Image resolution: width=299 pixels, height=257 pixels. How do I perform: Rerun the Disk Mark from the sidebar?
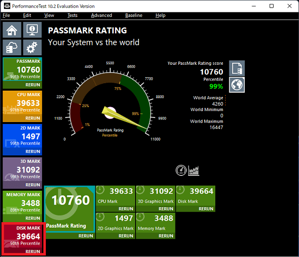click(33, 252)
